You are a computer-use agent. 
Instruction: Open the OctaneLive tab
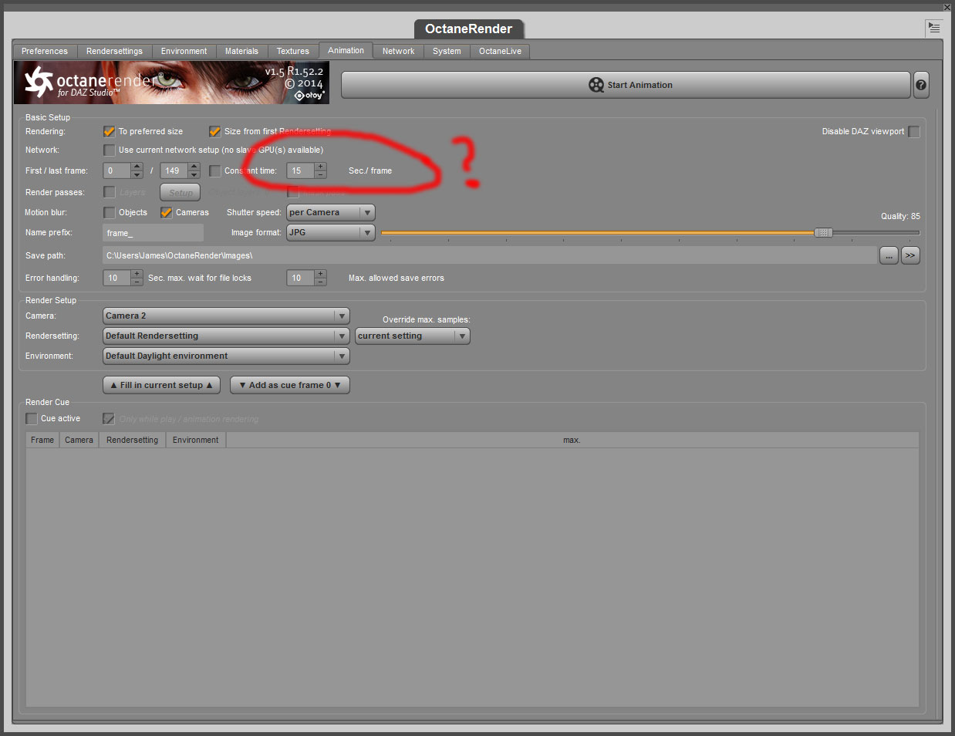tap(500, 51)
